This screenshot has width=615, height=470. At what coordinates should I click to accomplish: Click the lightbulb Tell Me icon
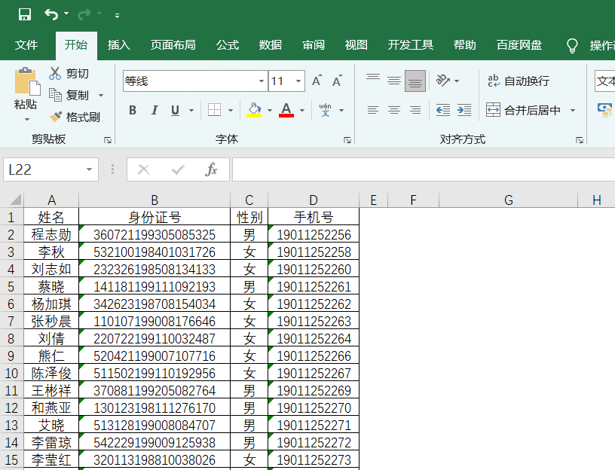pos(572,45)
